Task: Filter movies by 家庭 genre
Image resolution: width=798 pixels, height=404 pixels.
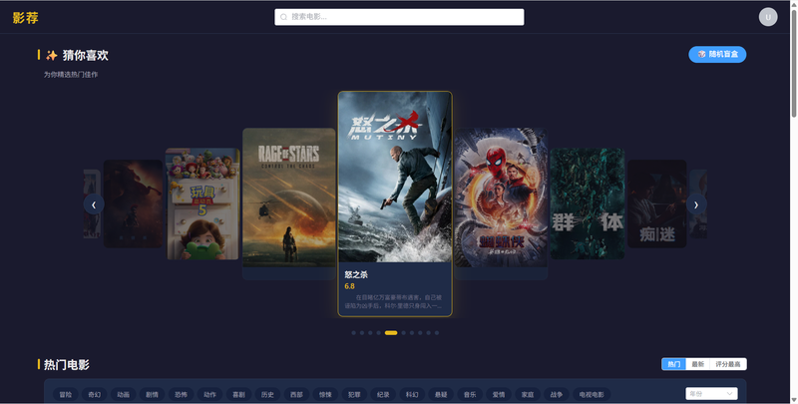Action: coord(528,394)
